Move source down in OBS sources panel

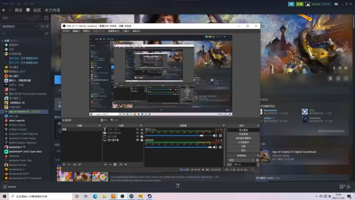(126, 164)
